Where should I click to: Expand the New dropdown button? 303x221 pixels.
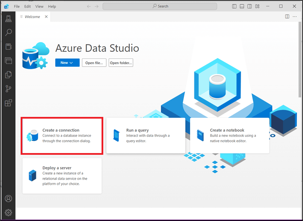point(67,63)
